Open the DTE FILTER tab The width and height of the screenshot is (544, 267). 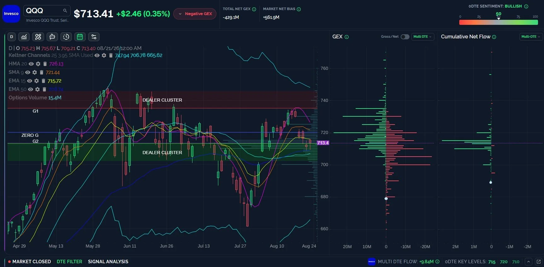point(69,262)
